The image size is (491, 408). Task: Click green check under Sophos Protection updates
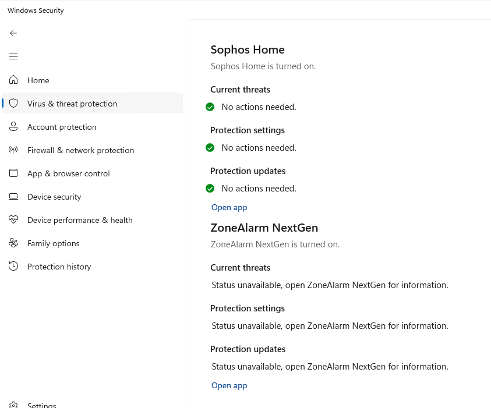[210, 189]
